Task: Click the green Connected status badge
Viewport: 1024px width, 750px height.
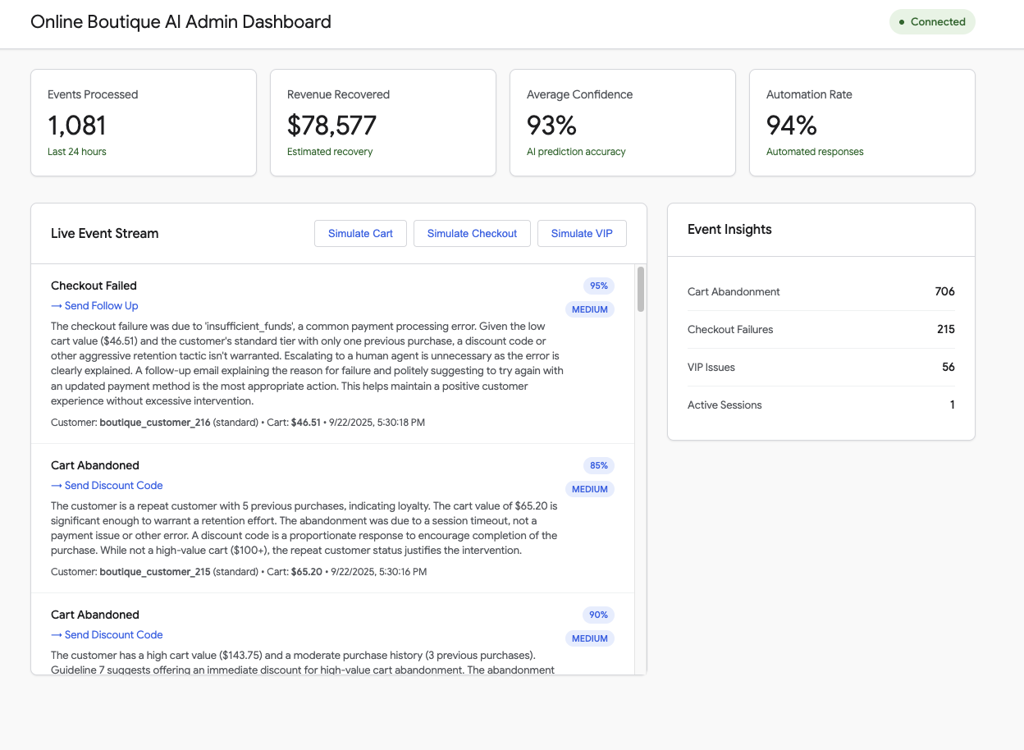Action: click(x=932, y=22)
